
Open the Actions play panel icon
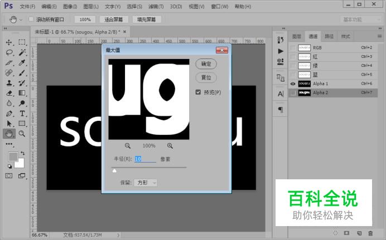point(281,51)
